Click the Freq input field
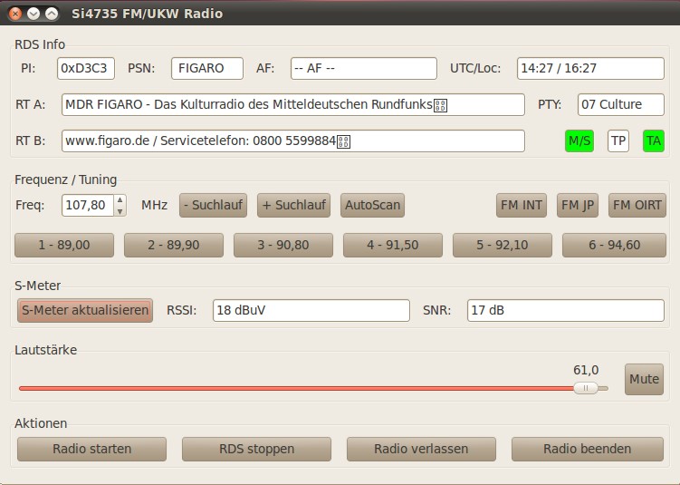 coord(87,205)
